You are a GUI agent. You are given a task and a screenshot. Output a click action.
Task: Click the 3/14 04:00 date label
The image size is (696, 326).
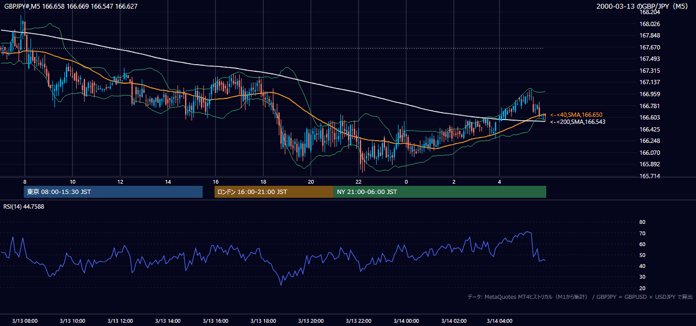click(x=500, y=321)
